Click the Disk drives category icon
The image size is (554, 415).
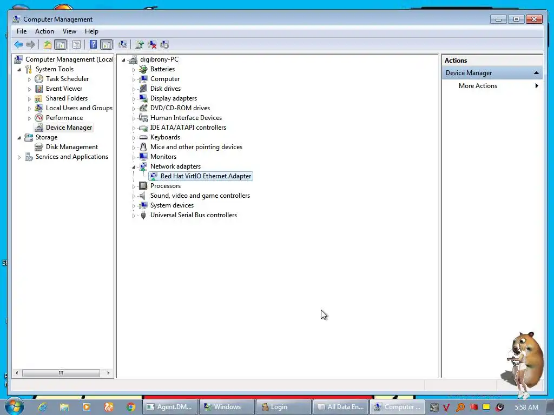pyautogui.click(x=143, y=89)
